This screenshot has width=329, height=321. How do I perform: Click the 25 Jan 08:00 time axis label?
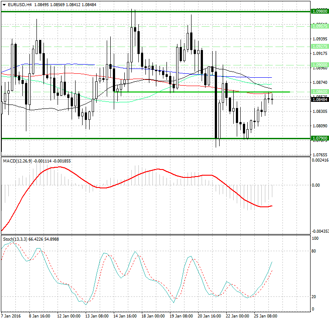(x=265, y=316)
